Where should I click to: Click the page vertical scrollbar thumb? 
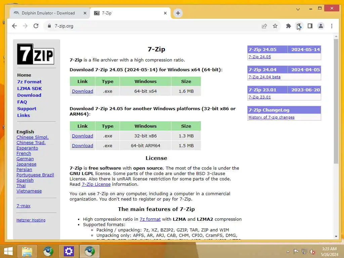coord(336,101)
